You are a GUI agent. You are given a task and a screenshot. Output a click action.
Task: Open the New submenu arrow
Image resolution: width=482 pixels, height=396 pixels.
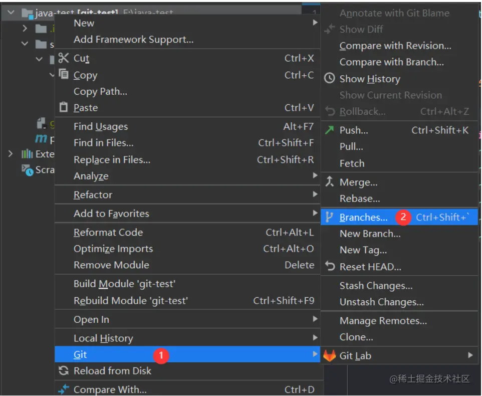[315, 23]
